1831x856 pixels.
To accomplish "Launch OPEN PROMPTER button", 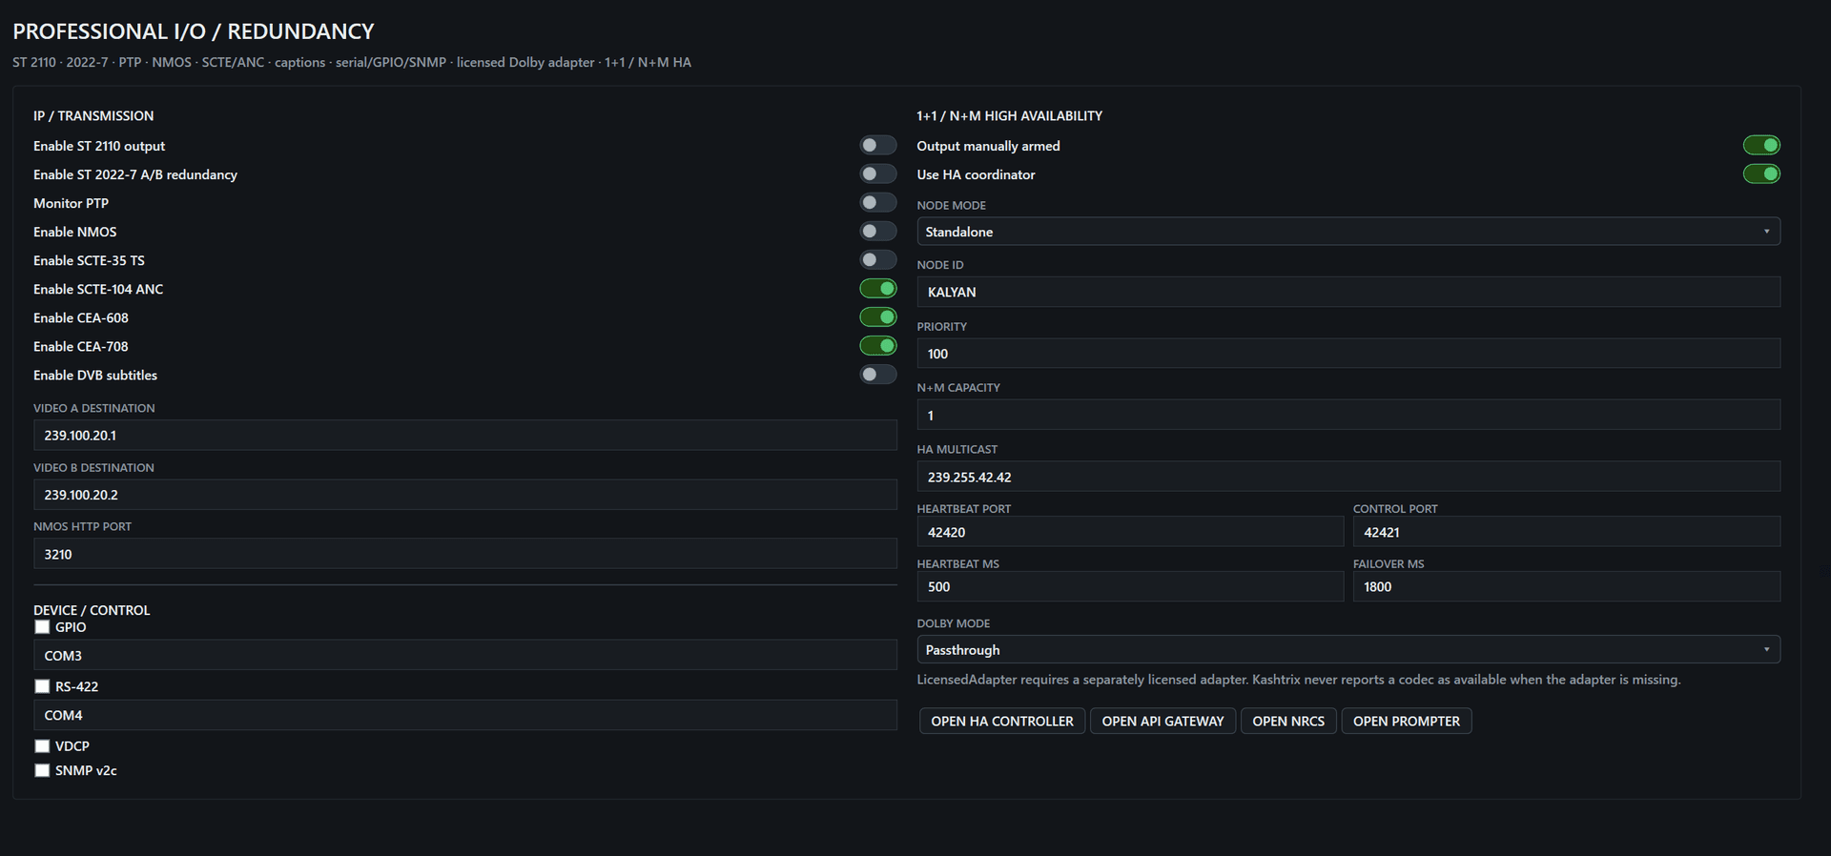I will coord(1407,721).
